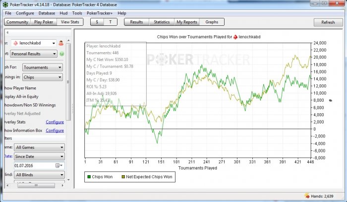This screenshot has height=202, width=347.
Task: Switch to the Community tab
Action: click(x=17, y=22)
